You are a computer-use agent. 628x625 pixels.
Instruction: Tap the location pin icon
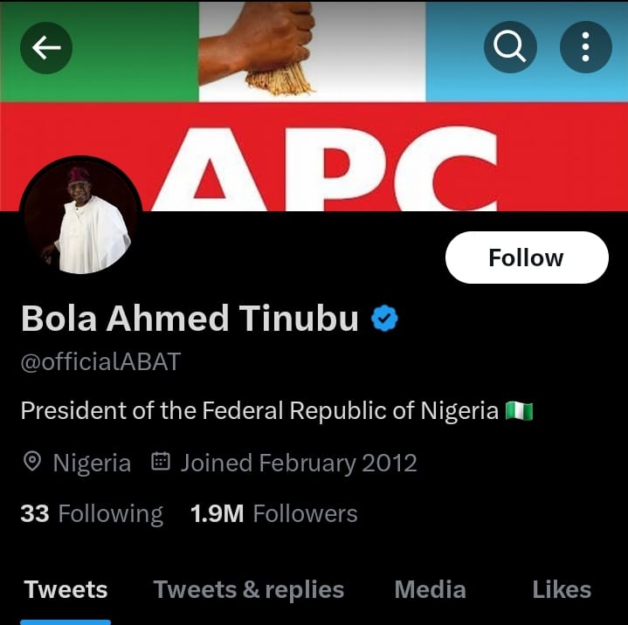32,463
